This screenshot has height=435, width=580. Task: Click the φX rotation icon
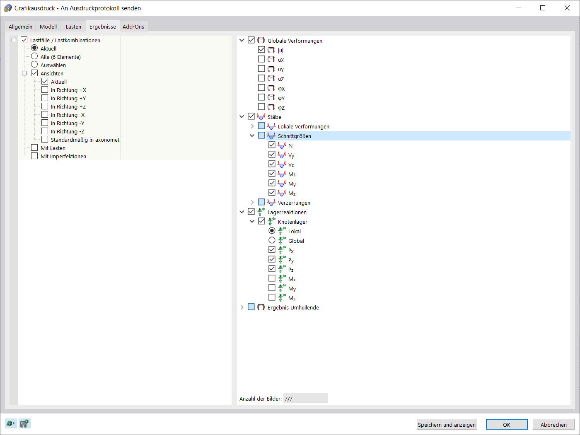point(271,88)
